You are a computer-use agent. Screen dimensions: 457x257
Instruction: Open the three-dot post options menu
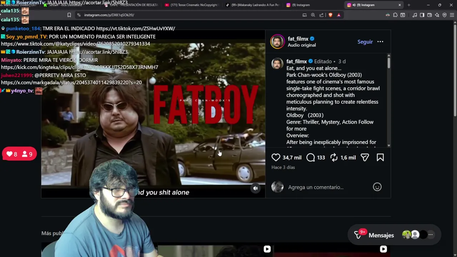coord(380,42)
